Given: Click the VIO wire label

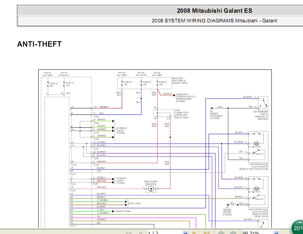Looking at the screenshot, I should [x=99, y=216].
